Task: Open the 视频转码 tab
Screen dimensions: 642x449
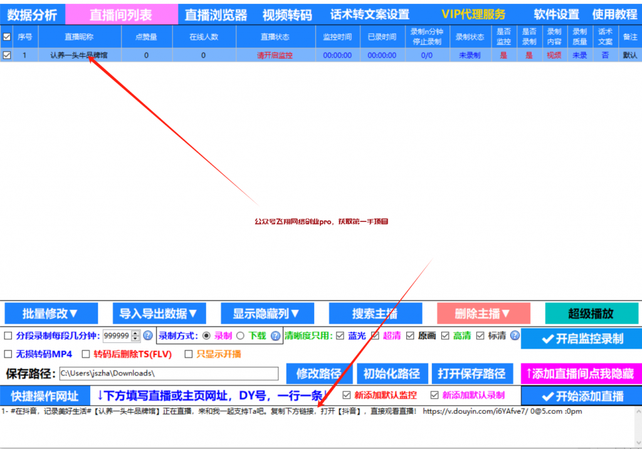Action: coord(287,14)
